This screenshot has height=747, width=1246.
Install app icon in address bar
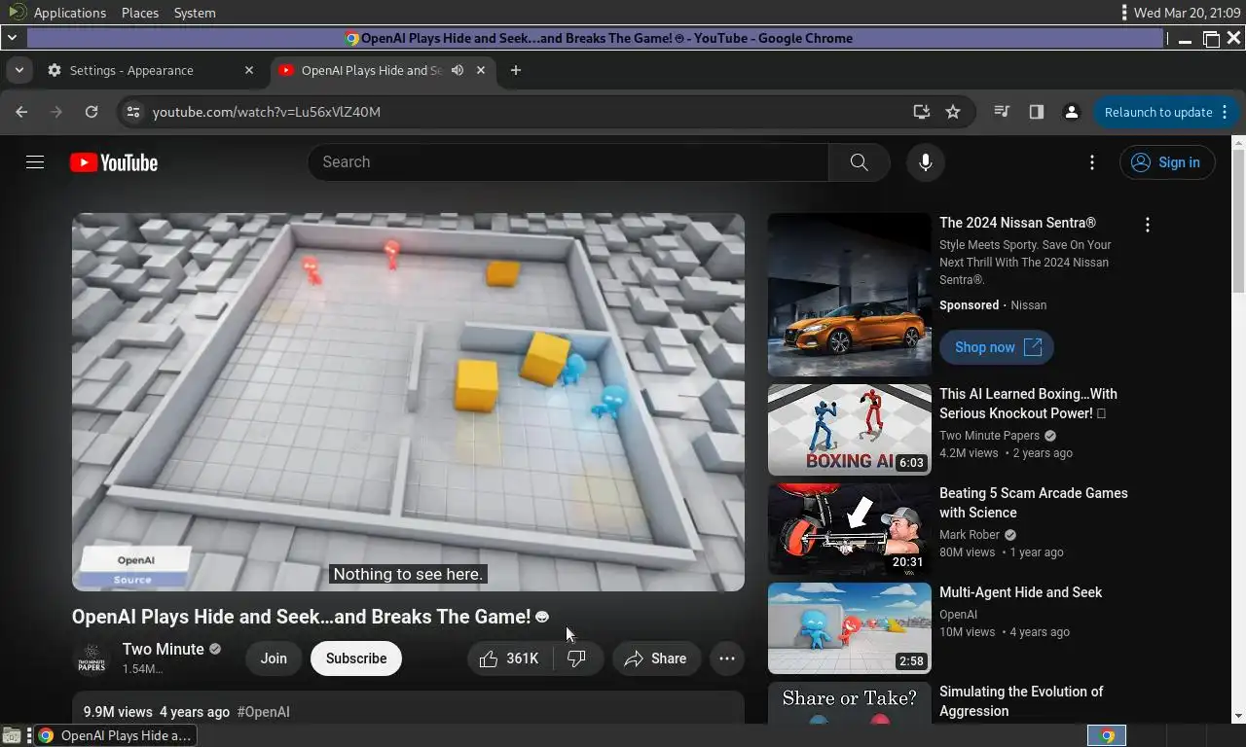(921, 112)
